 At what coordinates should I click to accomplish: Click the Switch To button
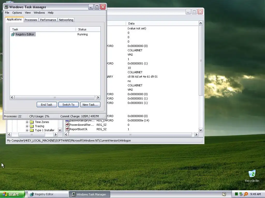tap(68, 105)
